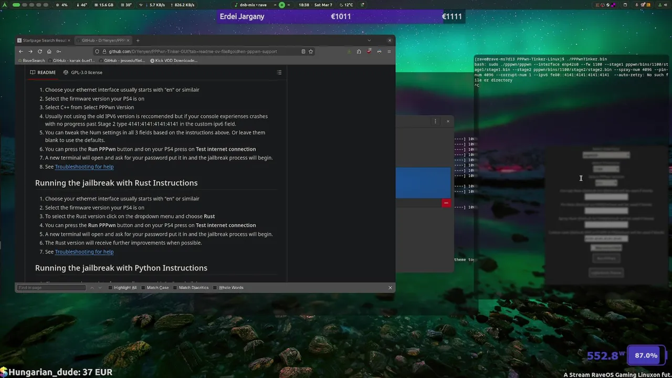Click the microphone tray icon
The height and width of the screenshot is (378, 672).
pos(637,5)
